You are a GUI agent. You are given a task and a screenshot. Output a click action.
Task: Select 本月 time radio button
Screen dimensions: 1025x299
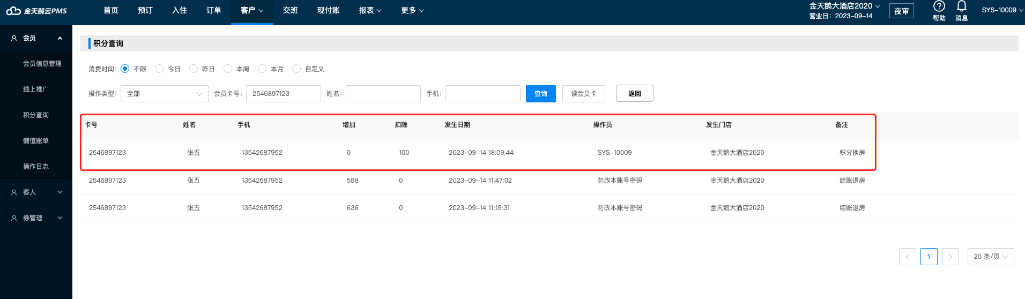pos(262,69)
